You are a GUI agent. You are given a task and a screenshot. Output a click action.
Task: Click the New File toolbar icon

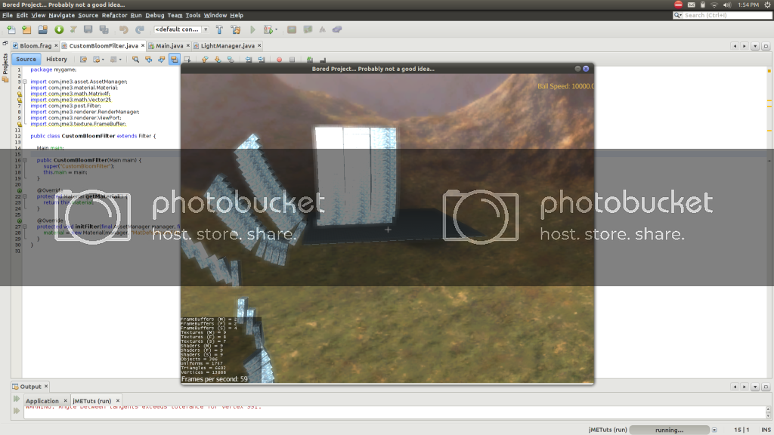tap(11, 29)
